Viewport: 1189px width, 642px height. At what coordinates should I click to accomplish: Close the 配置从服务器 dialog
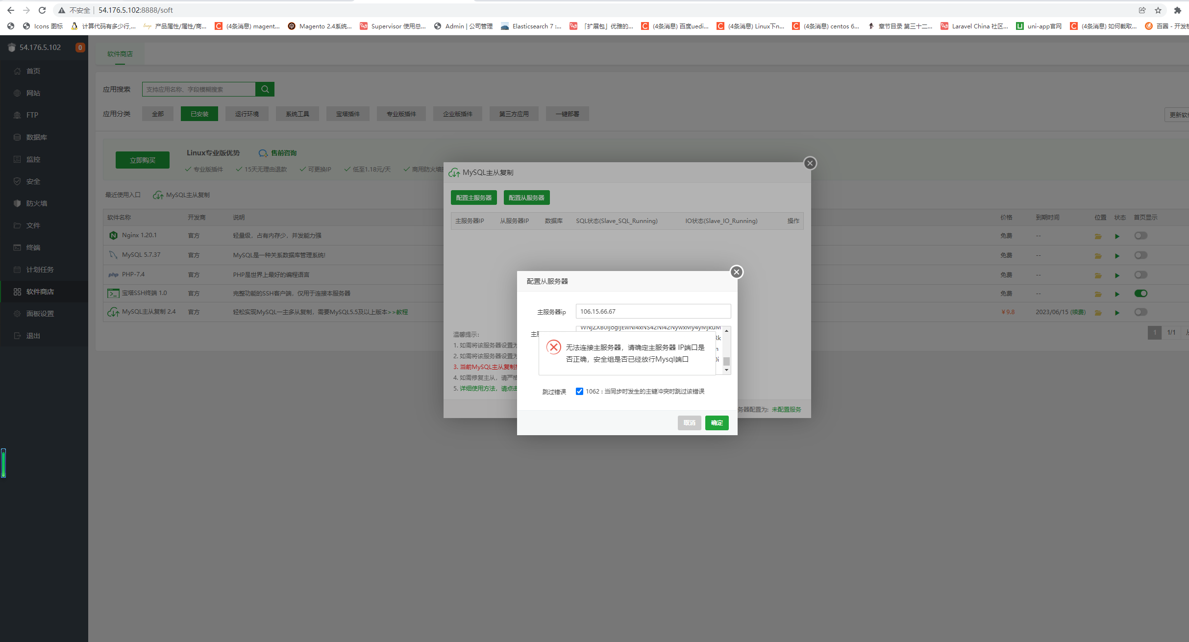click(x=737, y=272)
